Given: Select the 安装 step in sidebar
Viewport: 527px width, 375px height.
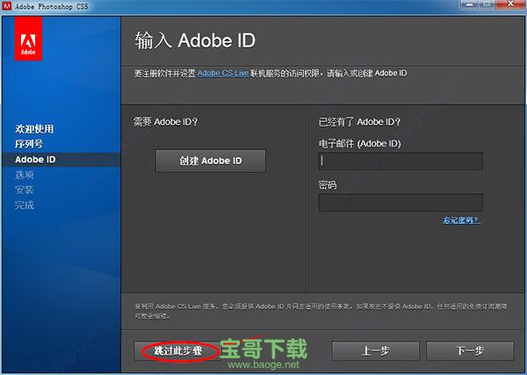Looking at the screenshot, I should point(25,190).
